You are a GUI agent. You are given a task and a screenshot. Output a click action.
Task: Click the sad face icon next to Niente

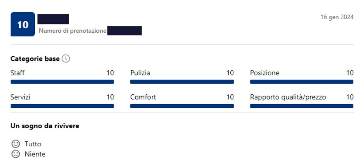(x=15, y=154)
